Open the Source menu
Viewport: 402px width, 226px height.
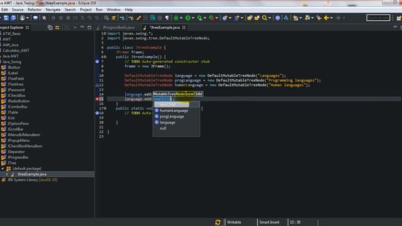[18, 10]
